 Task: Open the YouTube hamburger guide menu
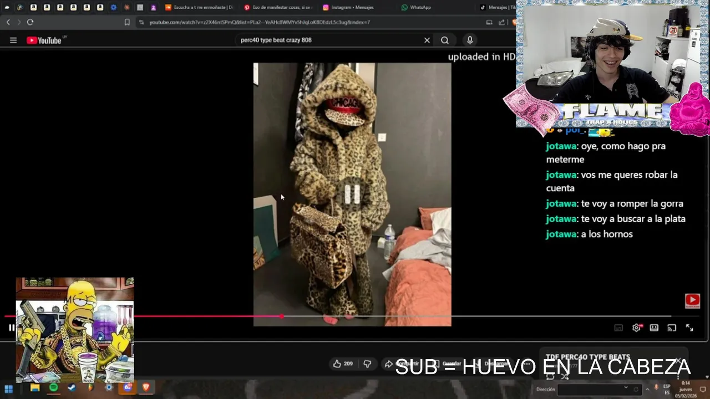(13, 40)
